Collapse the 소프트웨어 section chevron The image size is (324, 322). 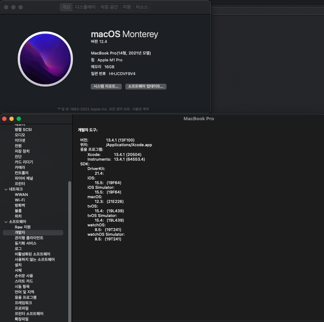pos(6,222)
